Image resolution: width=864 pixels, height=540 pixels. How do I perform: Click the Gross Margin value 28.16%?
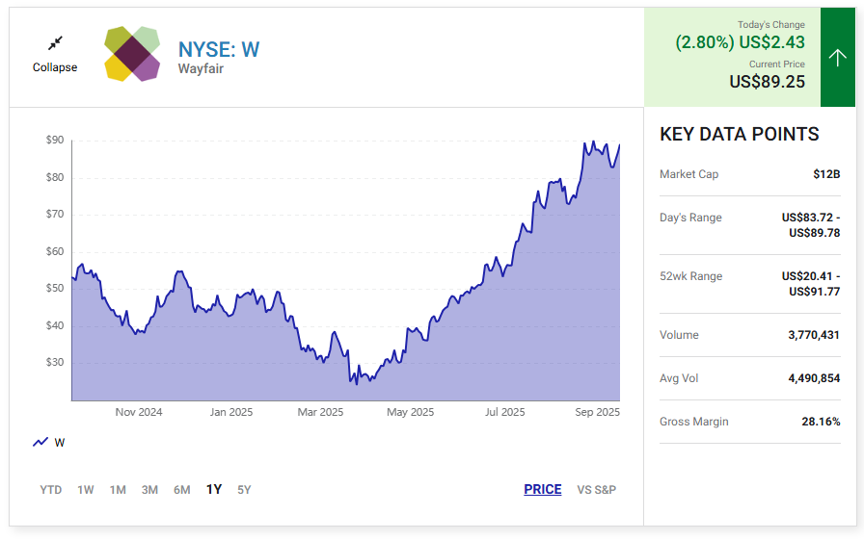point(821,422)
